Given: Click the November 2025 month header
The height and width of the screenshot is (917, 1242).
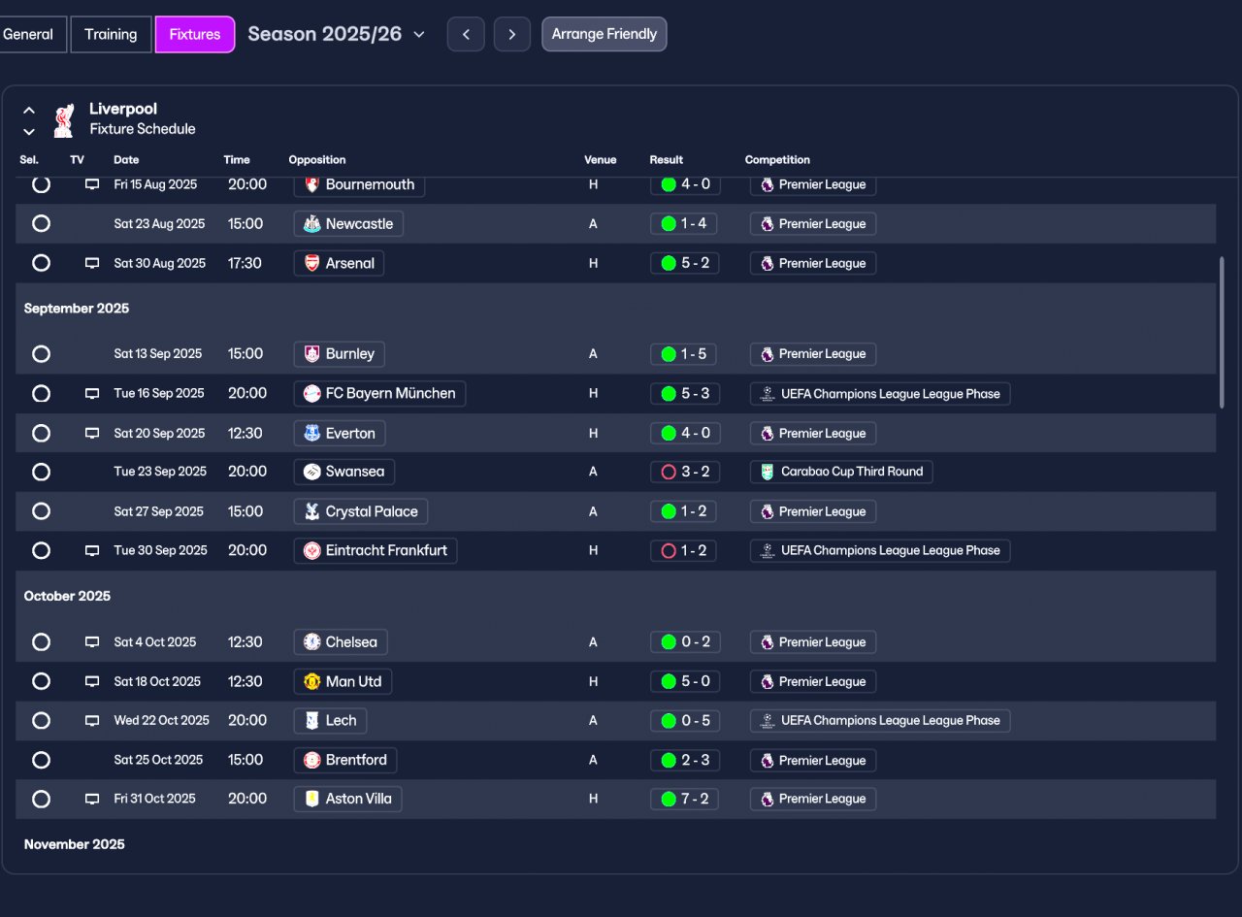Looking at the screenshot, I should [75, 844].
